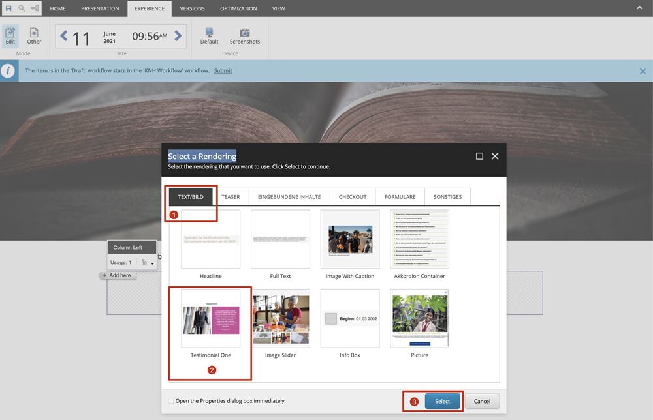Open the PRESENTATION ribbon tab
653x420 pixels.
pos(100,8)
